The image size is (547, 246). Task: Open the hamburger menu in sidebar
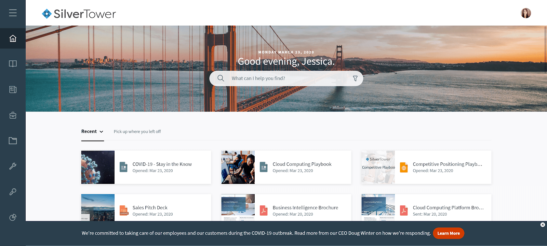tap(13, 13)
